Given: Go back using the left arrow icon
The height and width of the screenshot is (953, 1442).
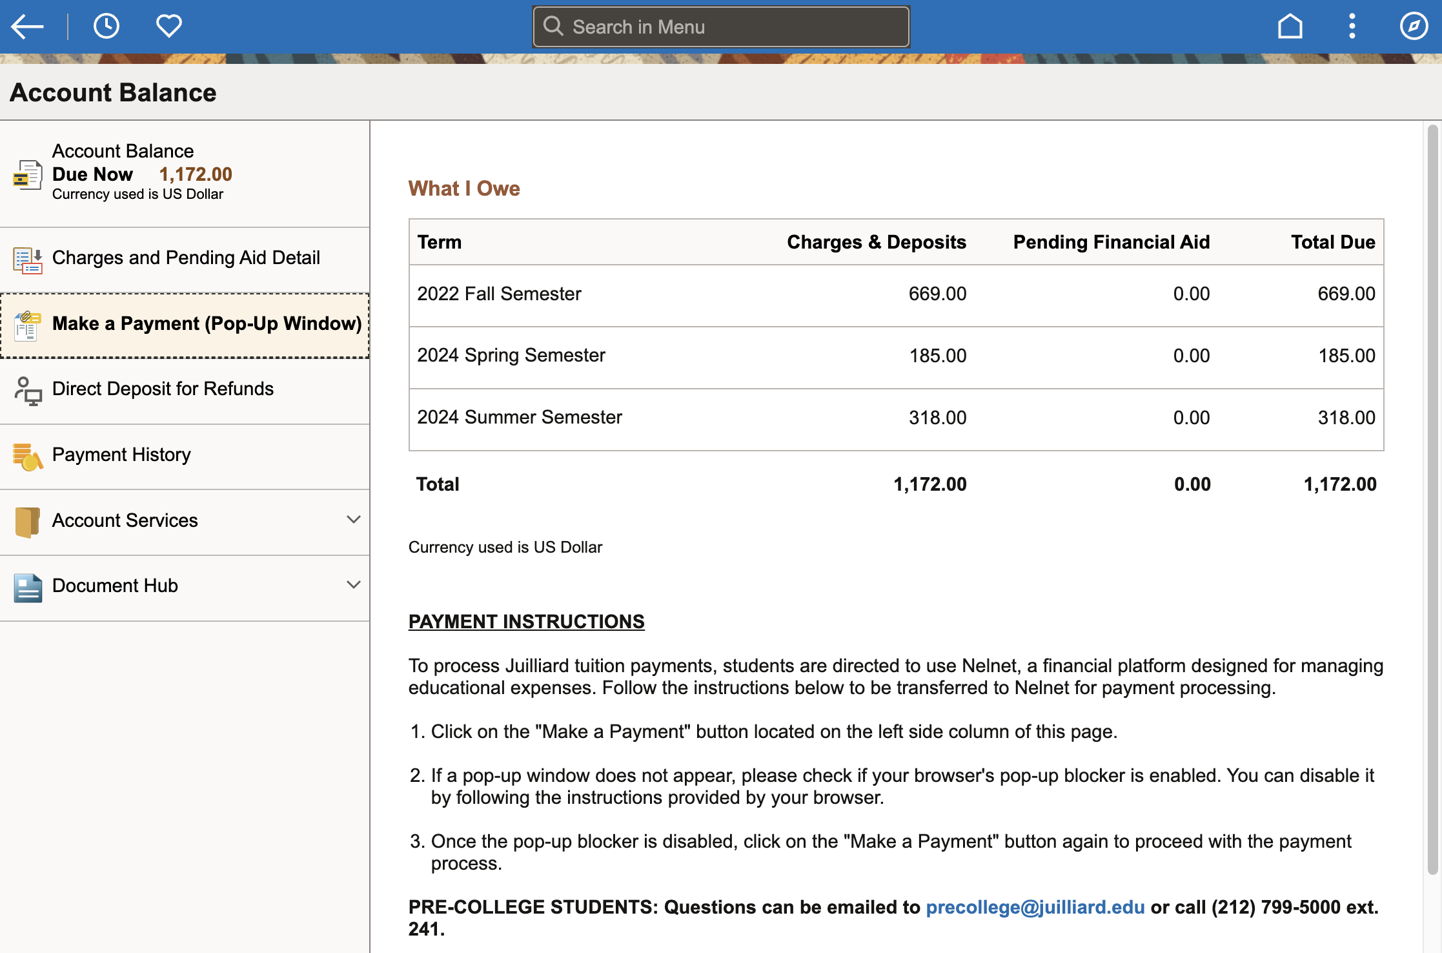Looking at the screenshot, I should pos(27,26).
